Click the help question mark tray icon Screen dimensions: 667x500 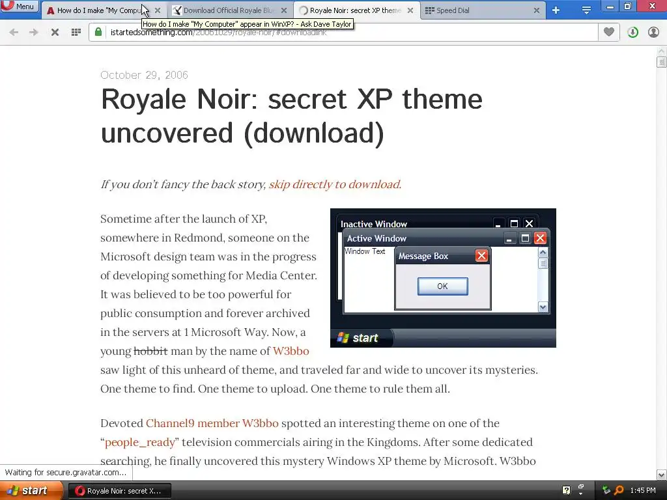pos(566,490)
